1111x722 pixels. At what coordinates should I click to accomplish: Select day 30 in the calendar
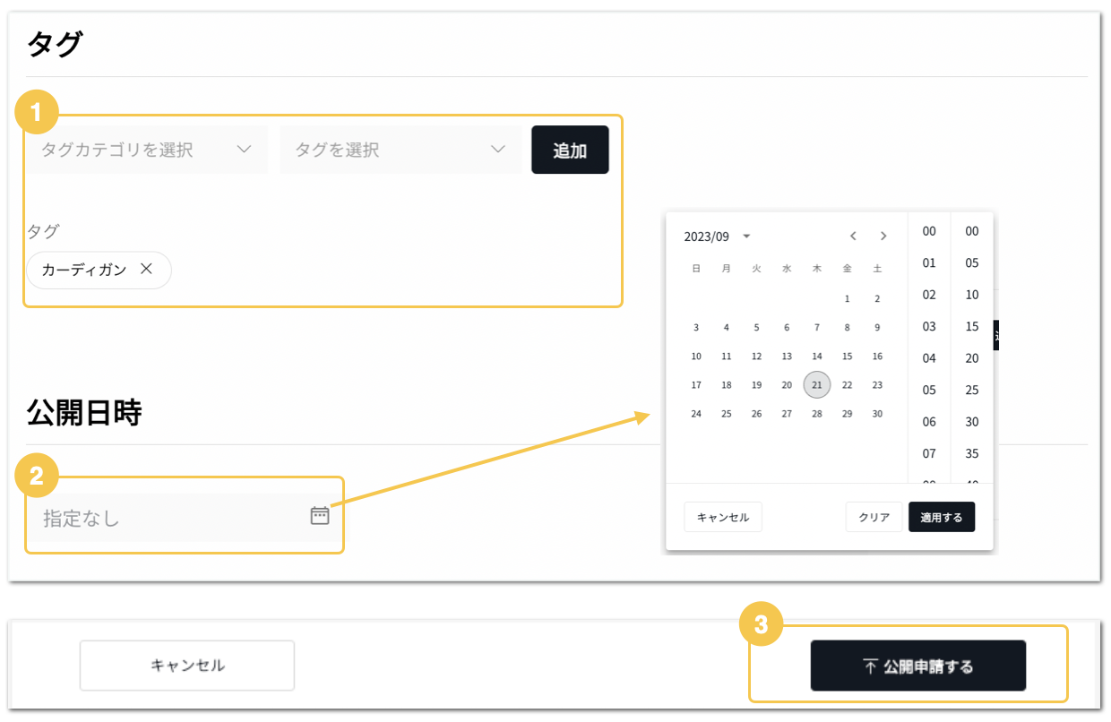[877, 414]
